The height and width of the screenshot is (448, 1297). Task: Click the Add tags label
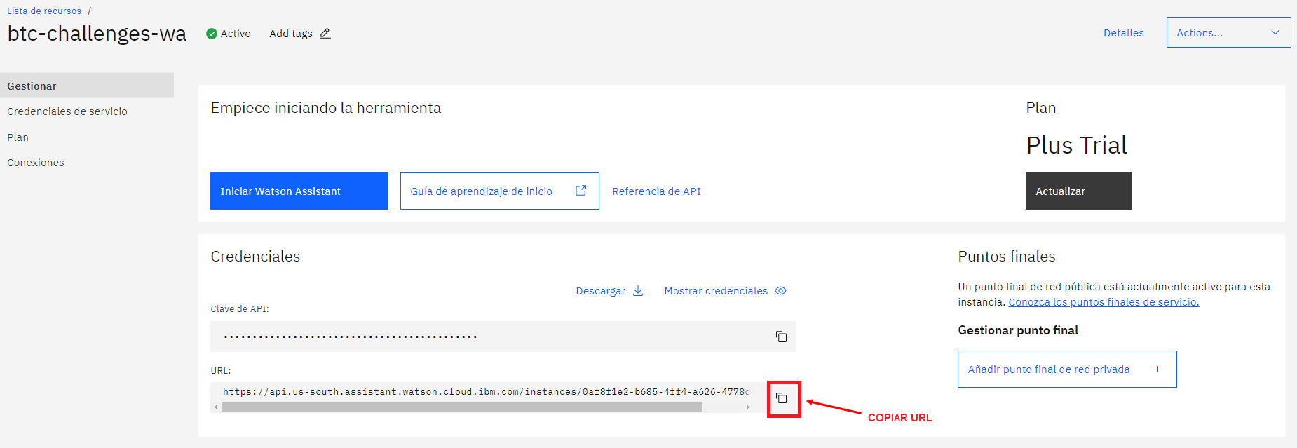coord(291,34)
